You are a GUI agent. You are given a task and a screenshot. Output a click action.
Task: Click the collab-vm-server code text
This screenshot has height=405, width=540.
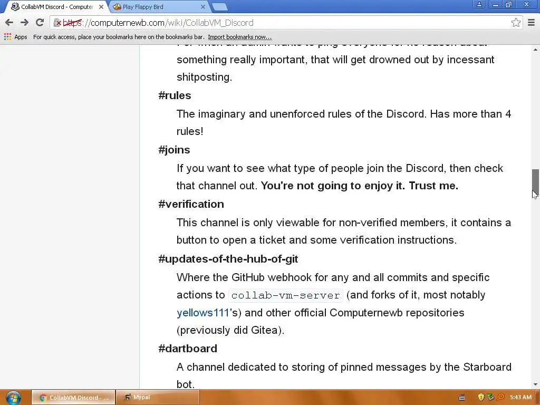pos(285,295)
